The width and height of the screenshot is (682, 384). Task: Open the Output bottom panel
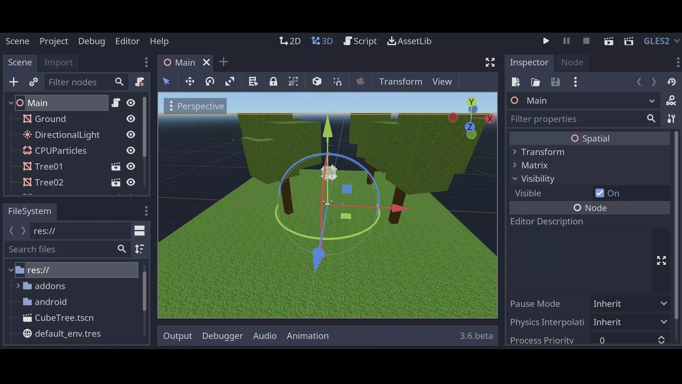[178, 336]
